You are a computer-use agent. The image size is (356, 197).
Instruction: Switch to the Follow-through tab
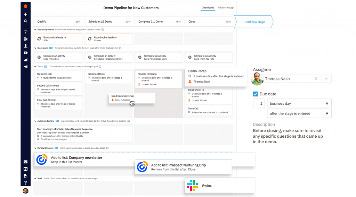(x=226, y=8)
